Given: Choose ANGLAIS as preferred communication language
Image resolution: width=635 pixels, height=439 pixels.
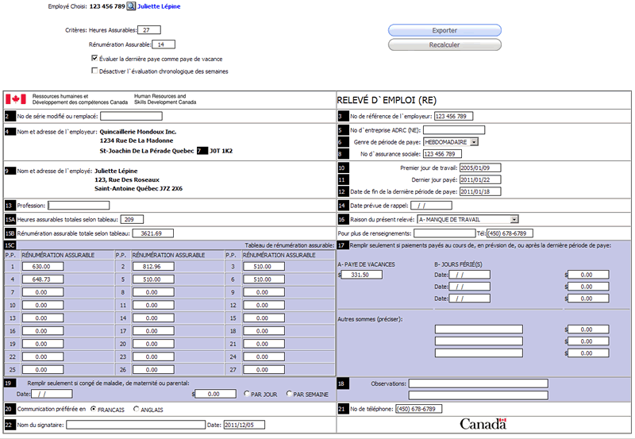Looking at the screenshot, I should (136, 409).
